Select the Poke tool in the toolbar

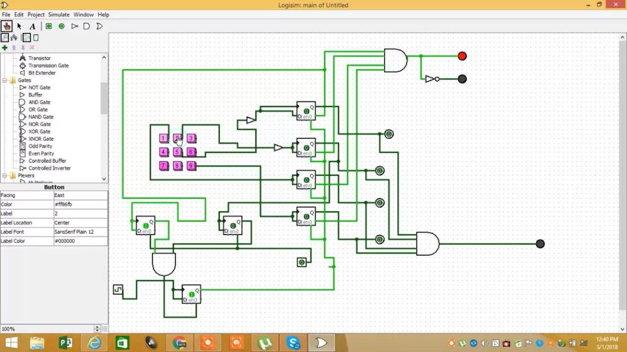tap(6, 26)
